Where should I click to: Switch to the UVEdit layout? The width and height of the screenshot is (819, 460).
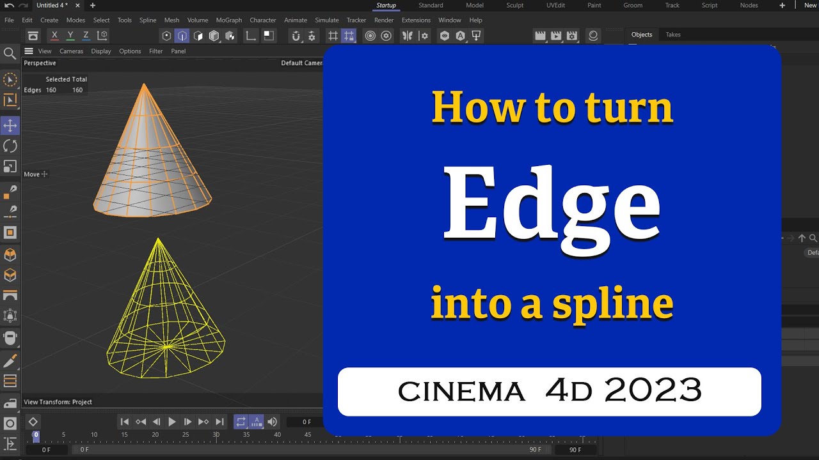pyautogui.click(x=555, y=5)
